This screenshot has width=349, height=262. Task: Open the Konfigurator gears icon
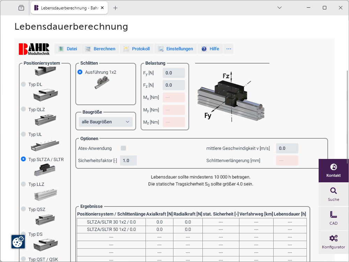coord(333,238)
